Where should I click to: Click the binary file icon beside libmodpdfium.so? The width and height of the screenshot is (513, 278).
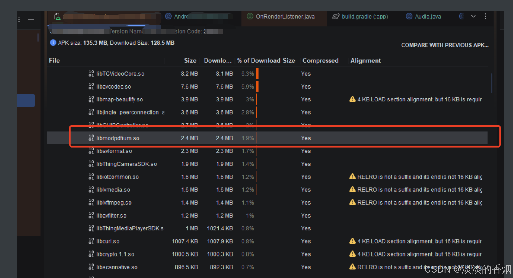point(91,138)
